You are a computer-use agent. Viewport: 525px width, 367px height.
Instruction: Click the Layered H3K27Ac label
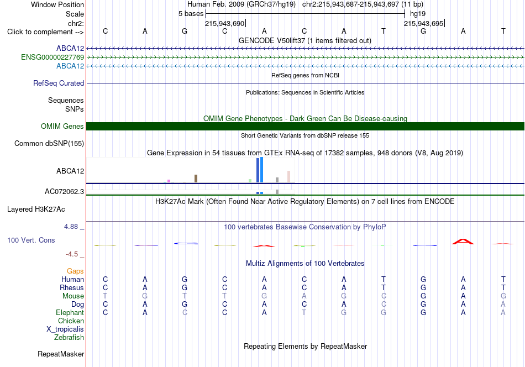(x=36, y=209)
